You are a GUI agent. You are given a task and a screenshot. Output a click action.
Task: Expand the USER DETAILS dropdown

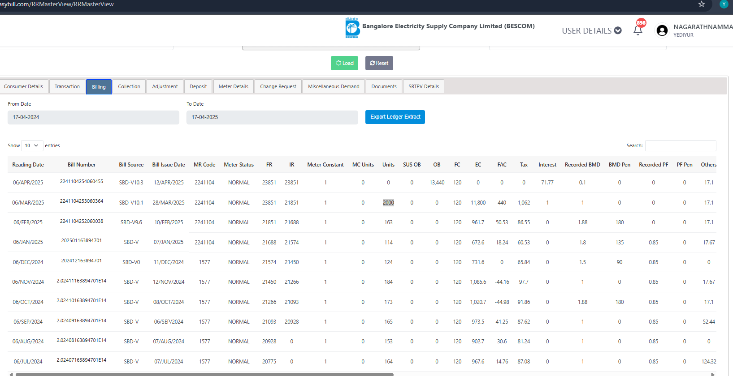[592, 30]
